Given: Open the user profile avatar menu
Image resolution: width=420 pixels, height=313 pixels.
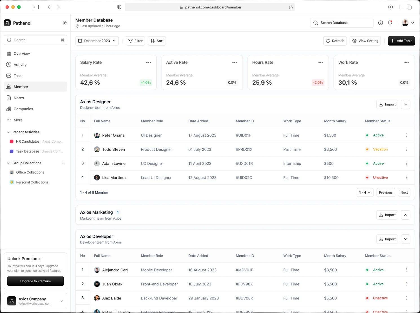Looking at the screenshot, I should (408, 23).
